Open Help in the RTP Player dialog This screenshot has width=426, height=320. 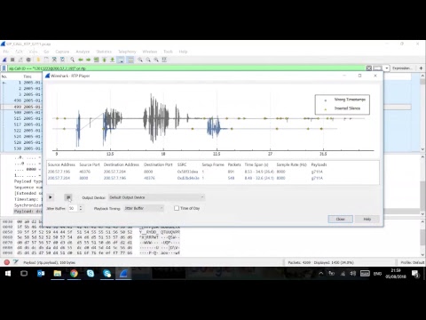(x=367, y=219)
